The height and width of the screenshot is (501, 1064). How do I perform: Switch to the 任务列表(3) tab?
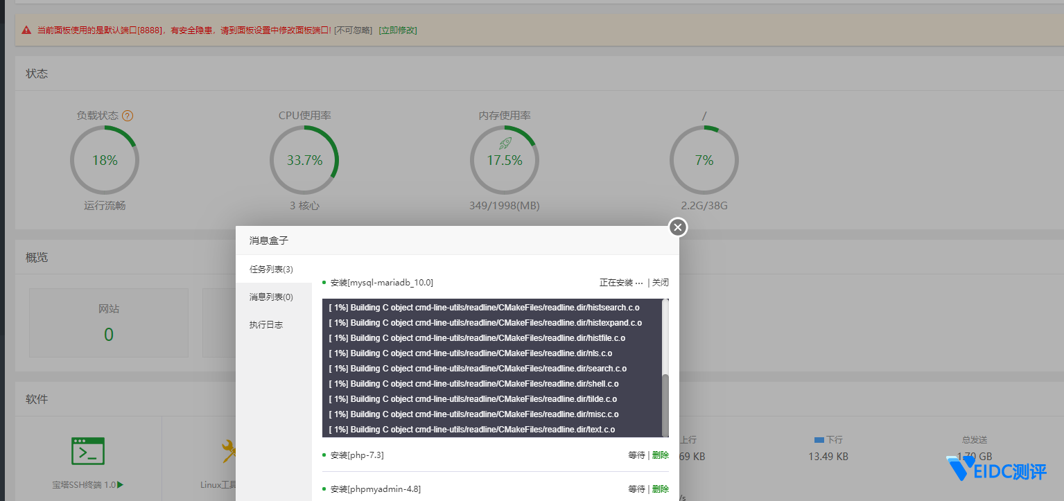tap(272, 269)
